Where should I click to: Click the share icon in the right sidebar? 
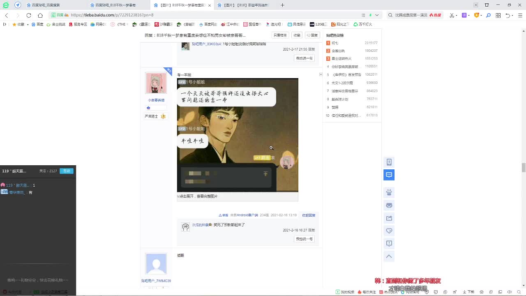click(x=389, y=218)
